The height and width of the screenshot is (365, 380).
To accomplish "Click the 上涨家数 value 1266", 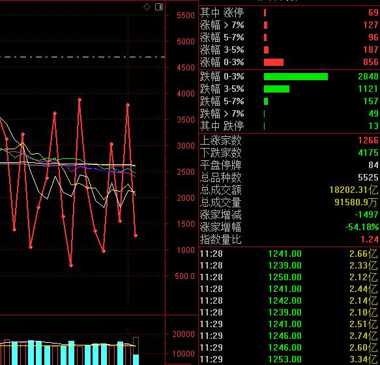I will [x=368, y=140].
